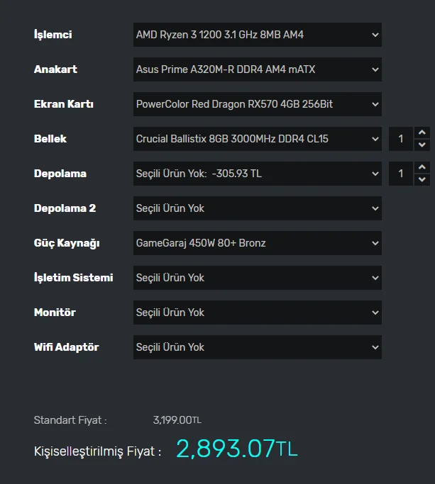Click the Standart Fiyat label

(70, 420)
